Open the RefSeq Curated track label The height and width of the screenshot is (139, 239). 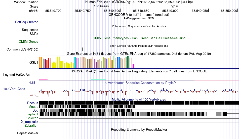pos(27,22)
